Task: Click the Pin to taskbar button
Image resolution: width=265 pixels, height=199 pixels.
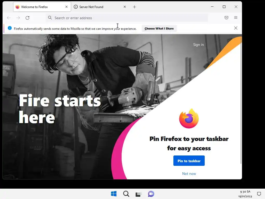Action: pyautogui.click(x=189, y=161)
